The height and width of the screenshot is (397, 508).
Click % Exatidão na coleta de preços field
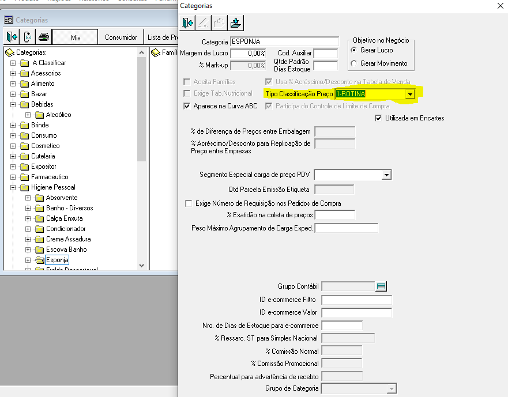pos(335,215)
